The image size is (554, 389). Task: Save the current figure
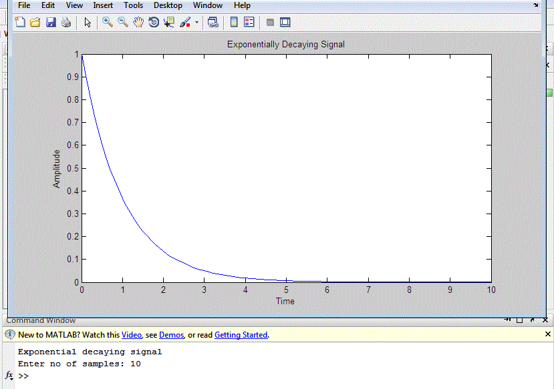49,22
